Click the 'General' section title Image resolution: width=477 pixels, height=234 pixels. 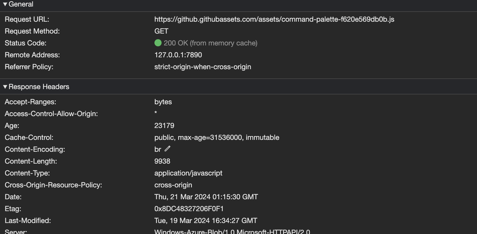click(x=21, y=4)
